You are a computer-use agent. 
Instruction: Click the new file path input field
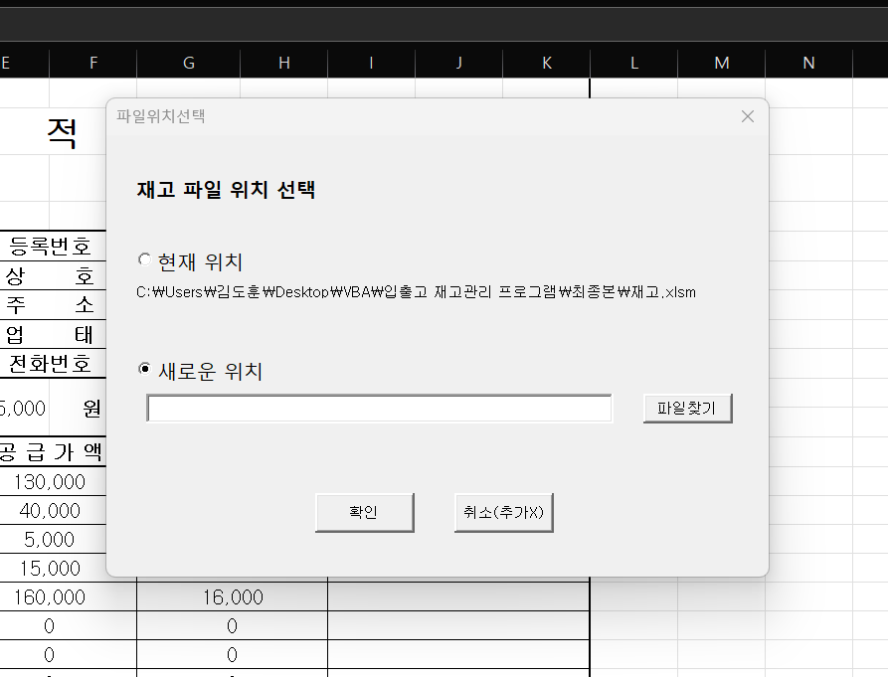(x=379, y=409)
